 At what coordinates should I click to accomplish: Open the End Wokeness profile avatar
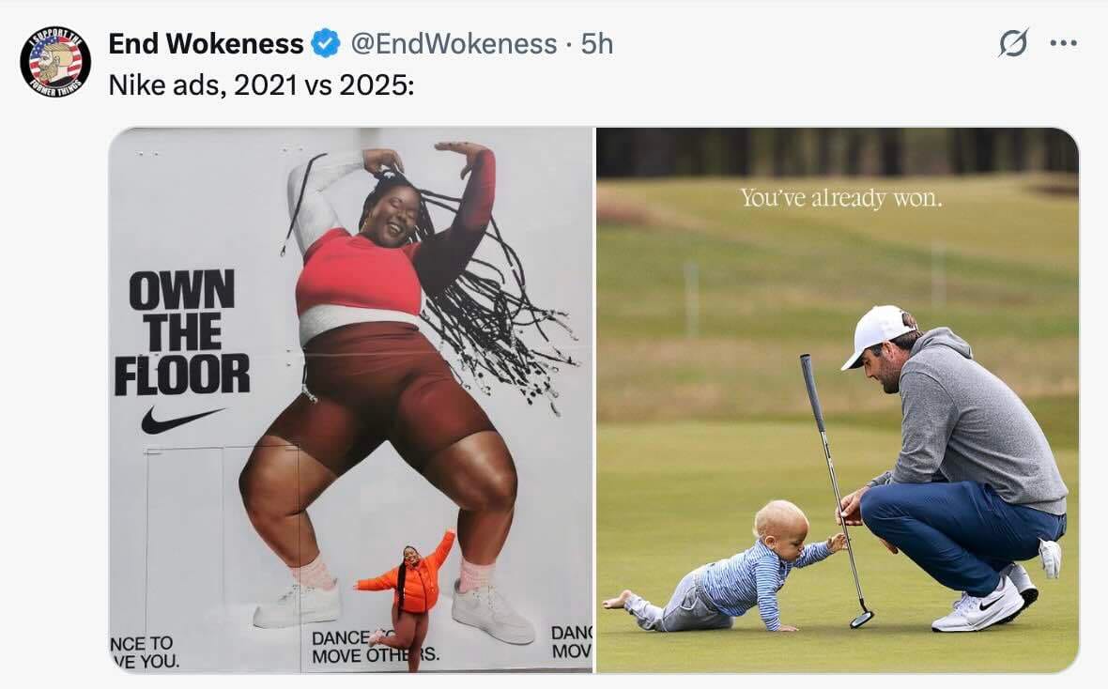coord(55,62)
